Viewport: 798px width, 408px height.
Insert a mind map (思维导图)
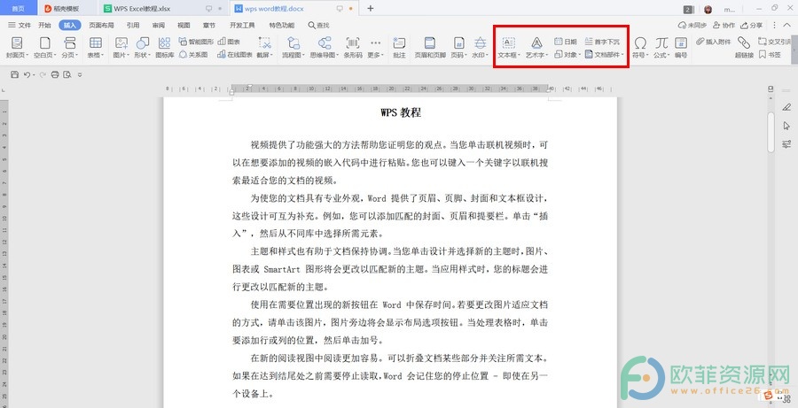click(x=324, y=47)
